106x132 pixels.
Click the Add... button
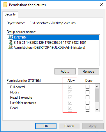click(x=65, y=72)
